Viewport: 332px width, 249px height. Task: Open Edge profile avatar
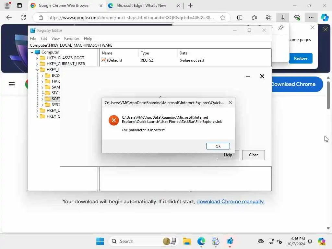7,6
